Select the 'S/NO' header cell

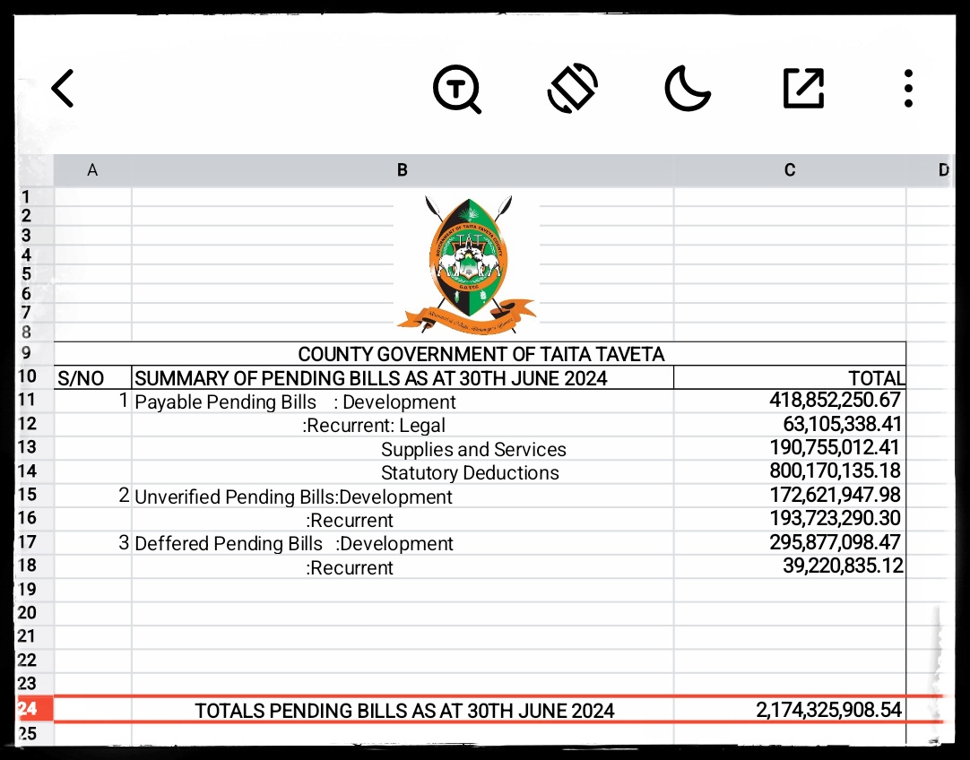point(93,378)
